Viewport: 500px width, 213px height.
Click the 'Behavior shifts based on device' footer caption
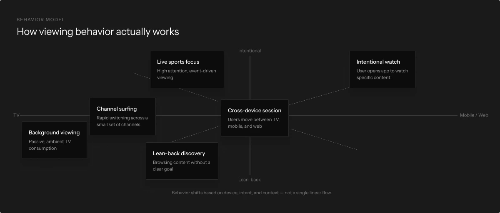coord(252,193)
